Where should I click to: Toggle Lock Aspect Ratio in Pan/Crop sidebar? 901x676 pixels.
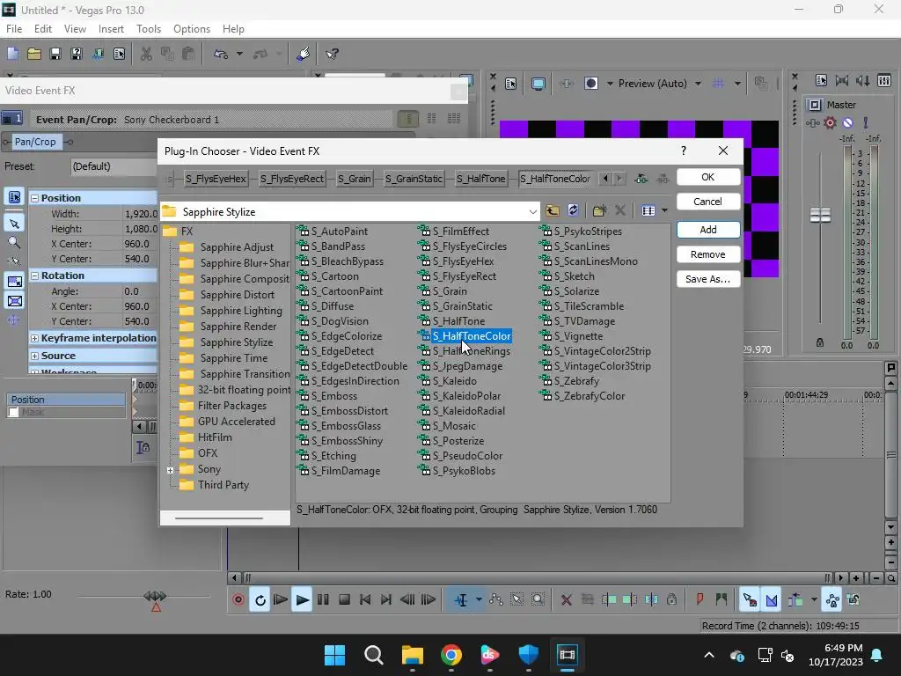point(14,281)
